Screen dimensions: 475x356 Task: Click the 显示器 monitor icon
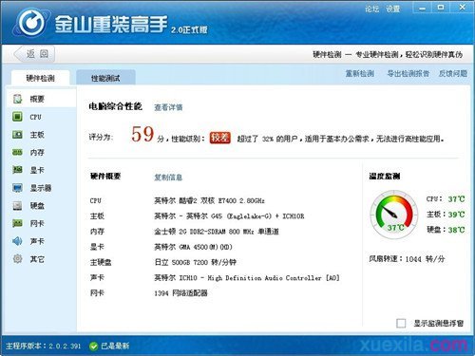pyautogui.click(x=17, y=188)
